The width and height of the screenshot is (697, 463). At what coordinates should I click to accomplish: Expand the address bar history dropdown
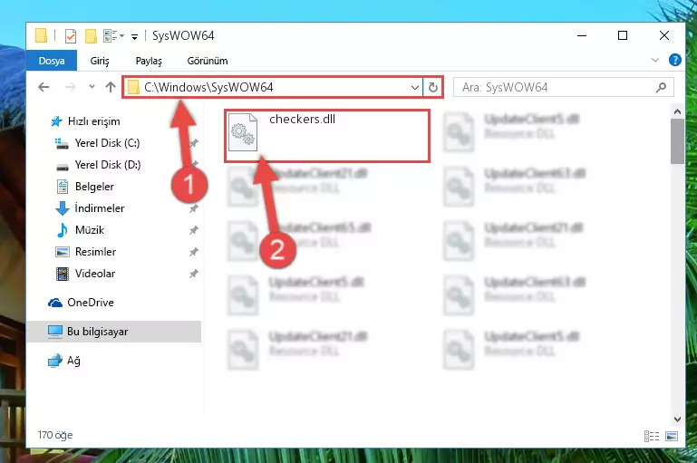coord(415,88)
